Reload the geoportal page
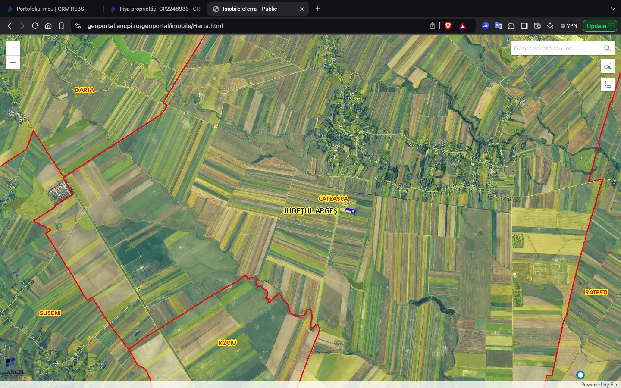The width and height of the screenshot is (621, 388). [x=35, y=26]
